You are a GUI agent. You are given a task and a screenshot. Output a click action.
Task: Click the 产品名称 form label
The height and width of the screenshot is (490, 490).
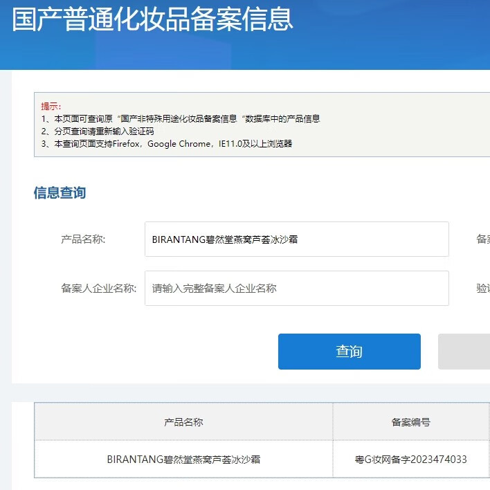click(x=83, y=239)
